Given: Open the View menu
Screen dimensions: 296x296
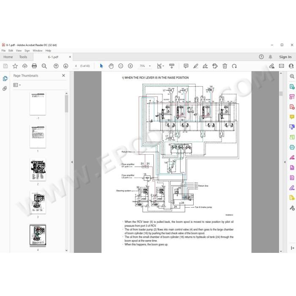Looking at the screenshot, I should point(19,51).
